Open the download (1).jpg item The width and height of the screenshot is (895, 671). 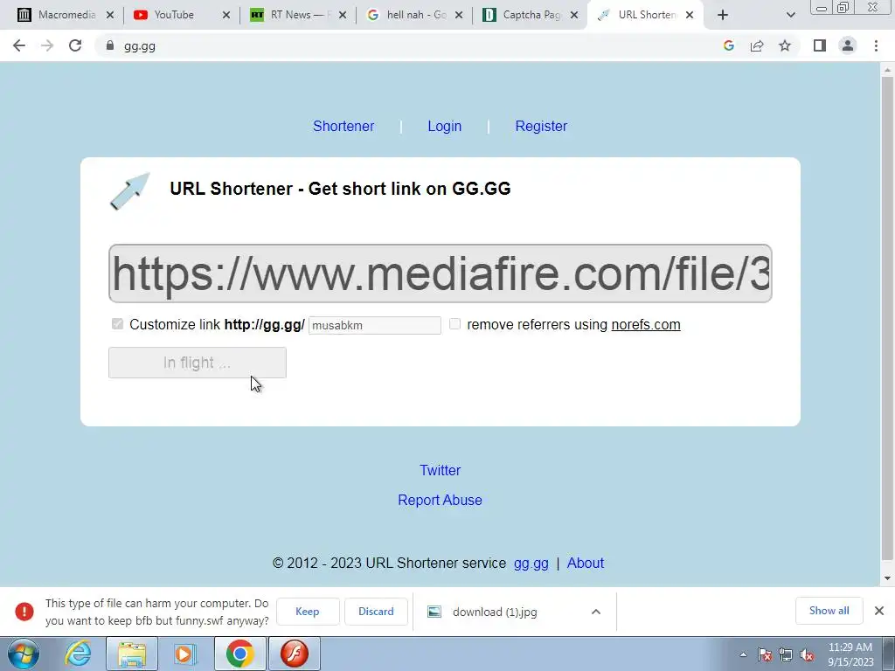click(495, 612)
